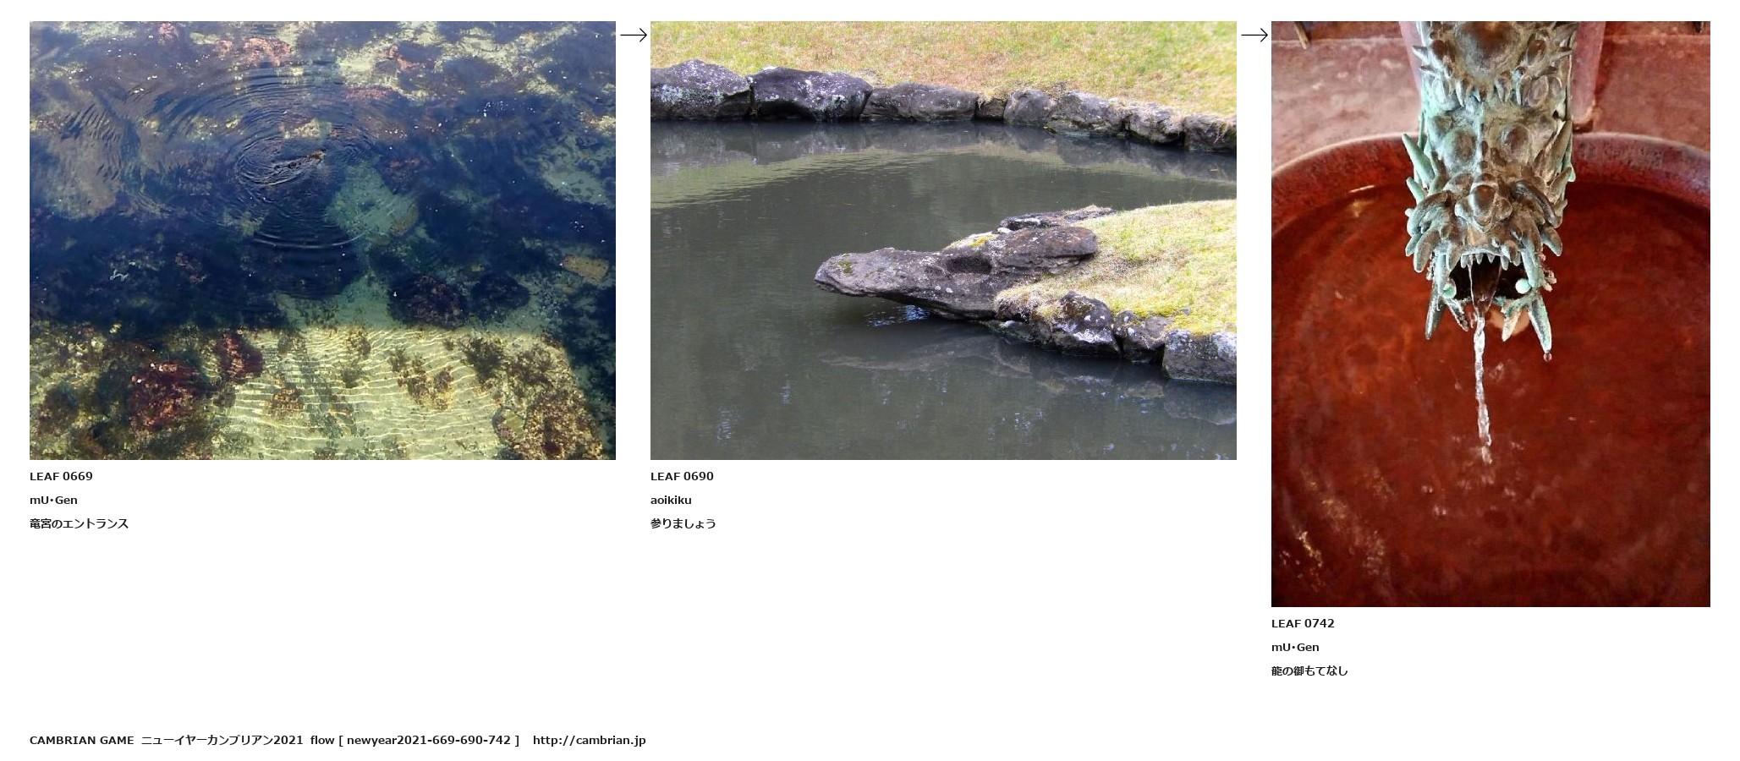This screenshot has width=1740, height=761.
Task: Click the LEAF 0690 label
Action: coord(682,476)
